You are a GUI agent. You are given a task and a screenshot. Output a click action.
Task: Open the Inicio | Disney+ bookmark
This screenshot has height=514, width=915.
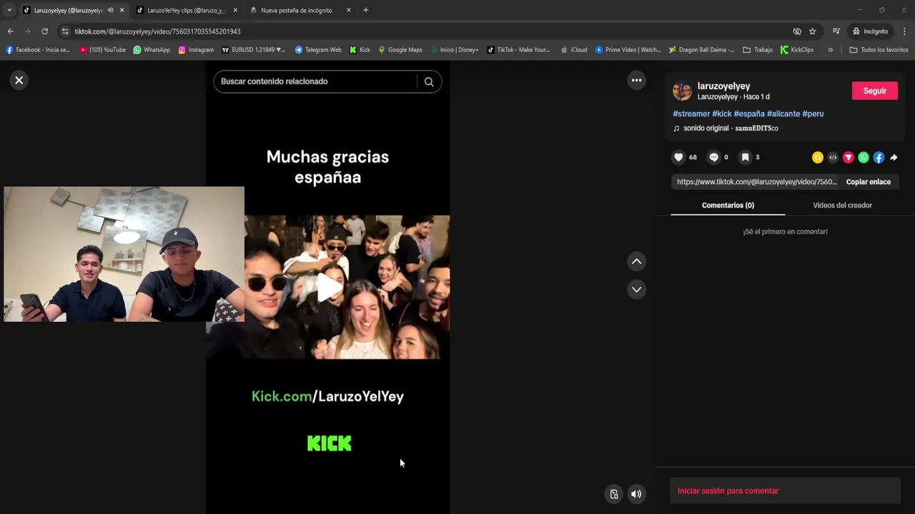coord(454,50)
